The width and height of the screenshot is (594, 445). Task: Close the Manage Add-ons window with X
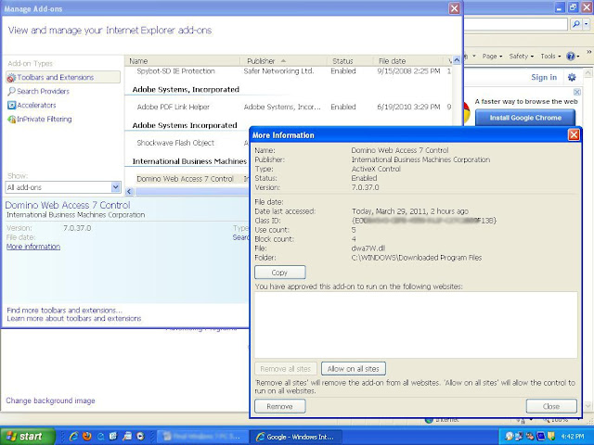[x=454, y=8]
